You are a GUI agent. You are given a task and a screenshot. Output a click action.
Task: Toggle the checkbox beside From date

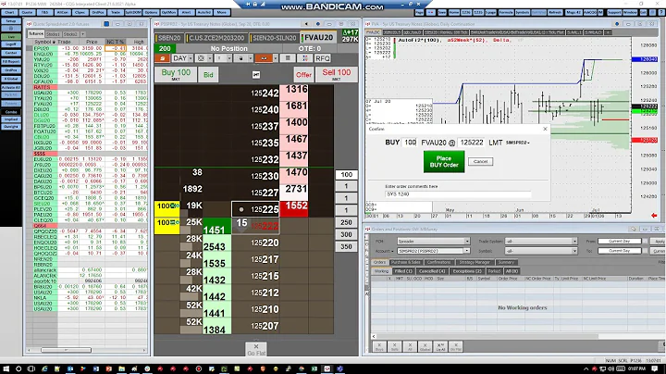[646, 241]
